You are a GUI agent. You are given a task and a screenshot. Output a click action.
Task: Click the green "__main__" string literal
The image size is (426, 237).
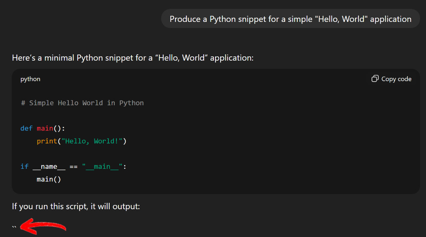(x=102, y=166)
